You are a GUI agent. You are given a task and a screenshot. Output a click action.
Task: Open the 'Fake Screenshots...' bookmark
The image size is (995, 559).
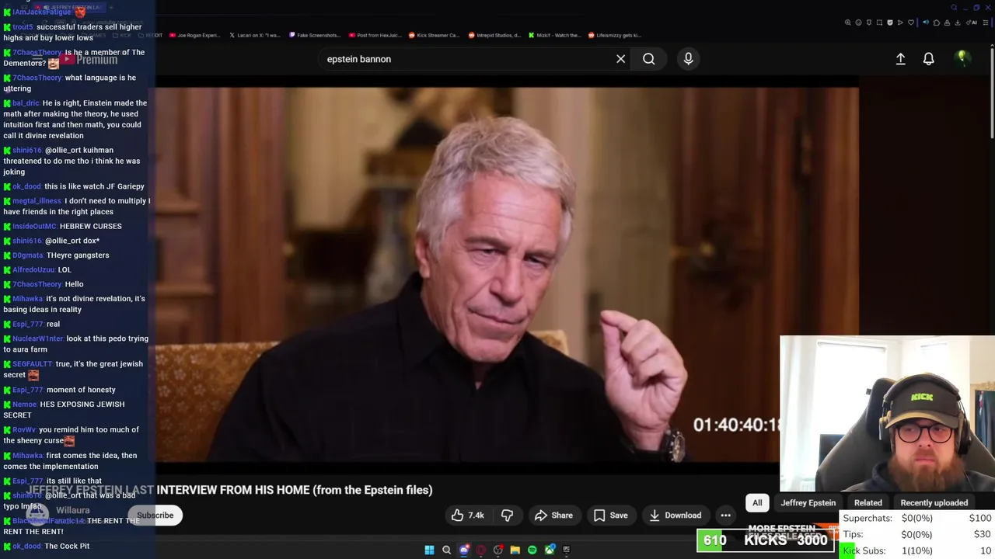315,35
